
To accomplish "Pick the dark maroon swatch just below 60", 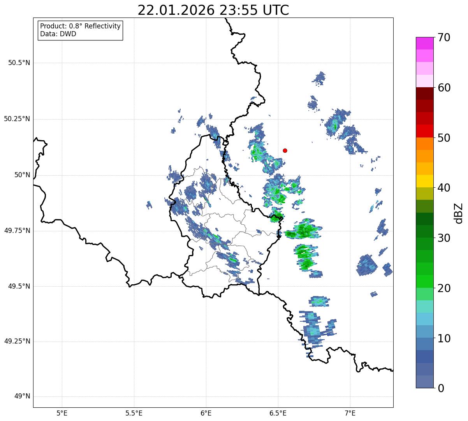I will [424, 93].
